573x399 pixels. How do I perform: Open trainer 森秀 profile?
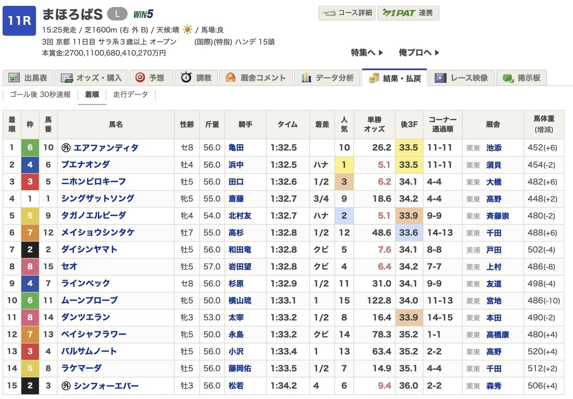point(494,386)
